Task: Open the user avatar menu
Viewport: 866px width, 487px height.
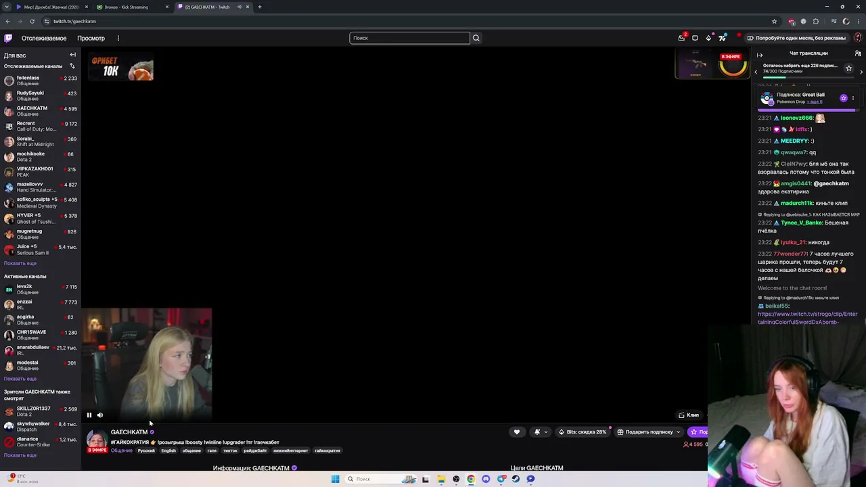Action: 858,38
